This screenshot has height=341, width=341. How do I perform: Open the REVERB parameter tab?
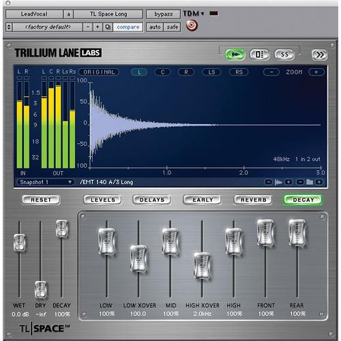[x=253, y=200]
